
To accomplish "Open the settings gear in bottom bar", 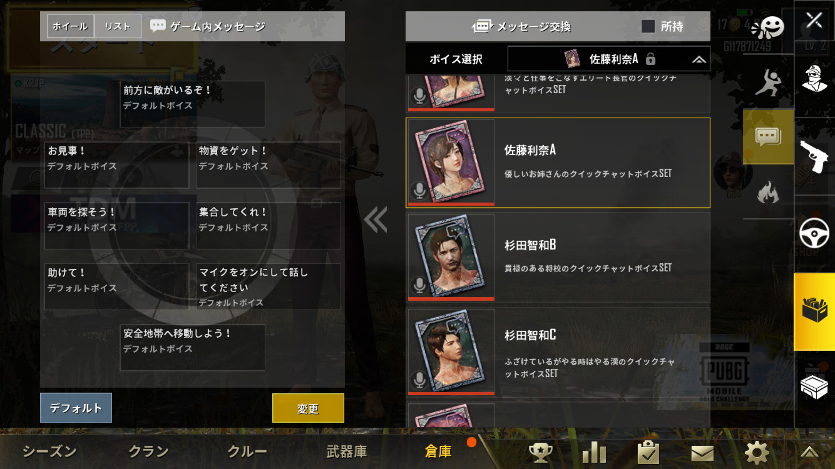I will (756, 452).
